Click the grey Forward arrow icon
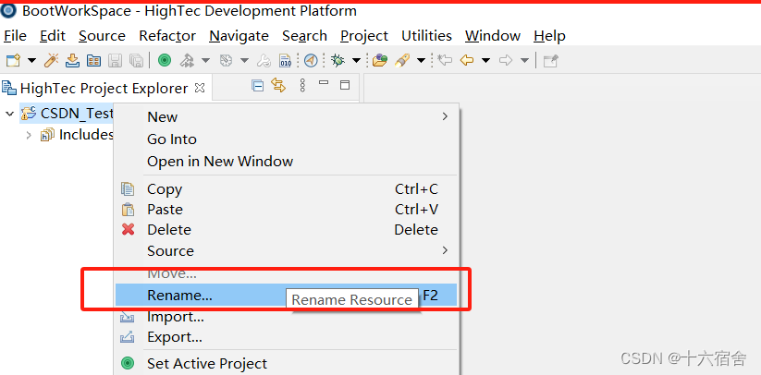The height and width of the screenshot is (375, 761). [506, 61]
